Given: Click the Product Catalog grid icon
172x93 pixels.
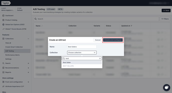Looking at the screenshot, I should click(3, 20).
